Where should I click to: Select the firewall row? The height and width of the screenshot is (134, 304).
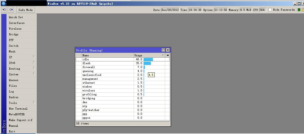123,67
